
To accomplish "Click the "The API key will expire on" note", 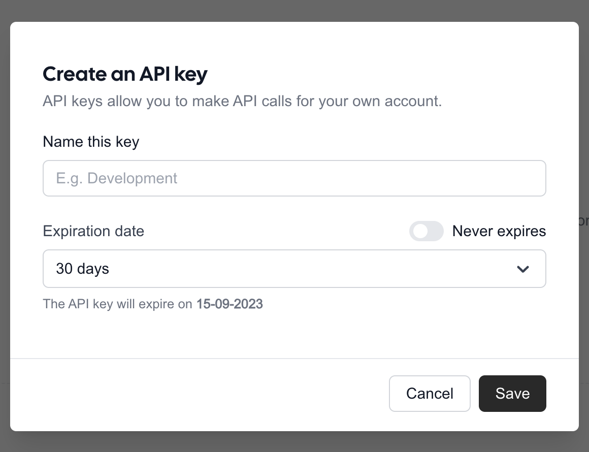I will pos(119,304).
